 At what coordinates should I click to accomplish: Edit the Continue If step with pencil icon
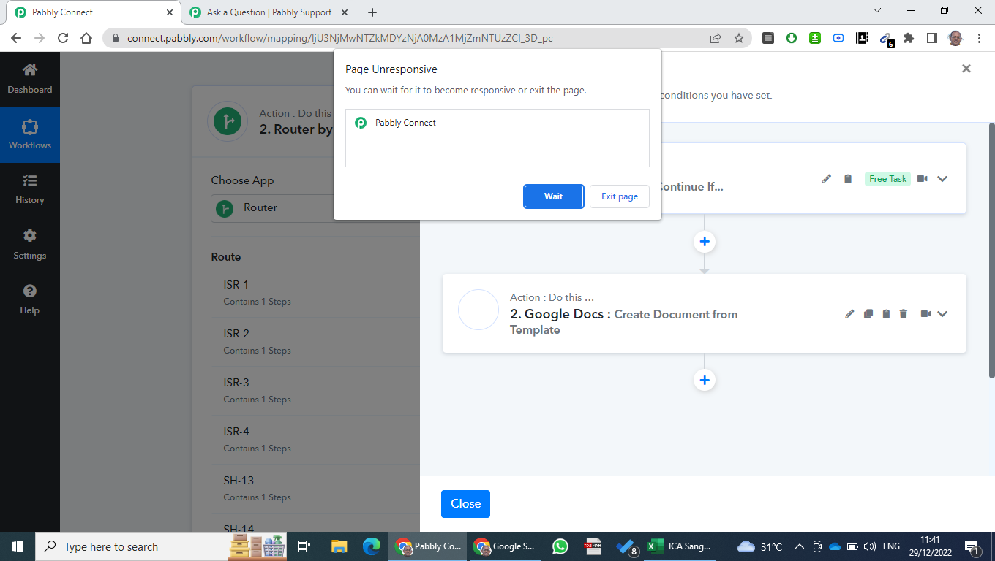click(827, 179)
